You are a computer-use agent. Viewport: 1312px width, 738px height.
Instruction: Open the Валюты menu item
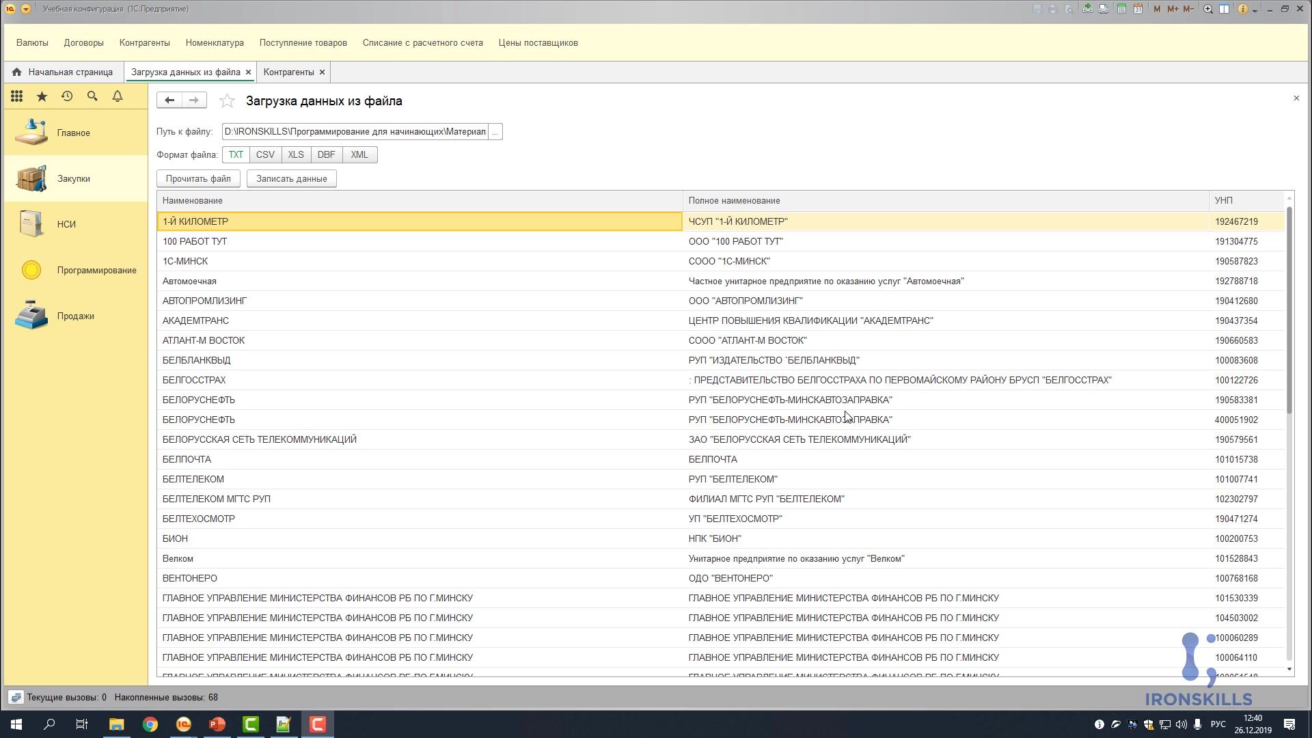[x=32, y=42]
